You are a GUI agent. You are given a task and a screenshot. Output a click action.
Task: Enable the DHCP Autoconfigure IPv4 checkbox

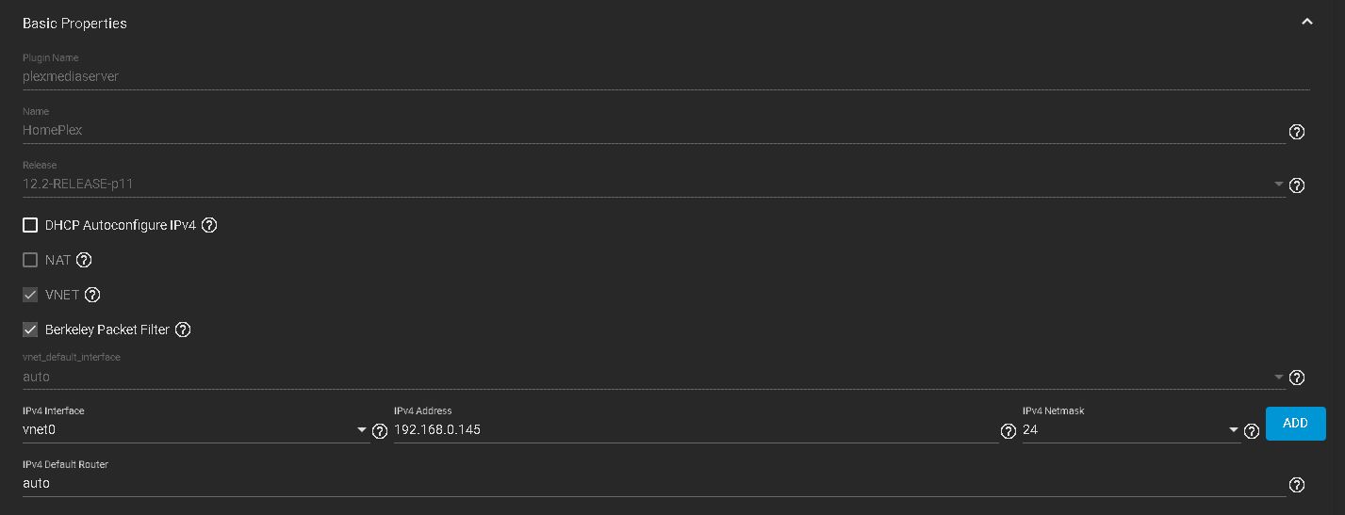(x=30, y=225)
